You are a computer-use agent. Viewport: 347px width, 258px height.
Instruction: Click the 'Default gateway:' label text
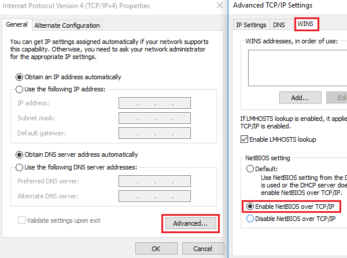[x=42, y=133]
